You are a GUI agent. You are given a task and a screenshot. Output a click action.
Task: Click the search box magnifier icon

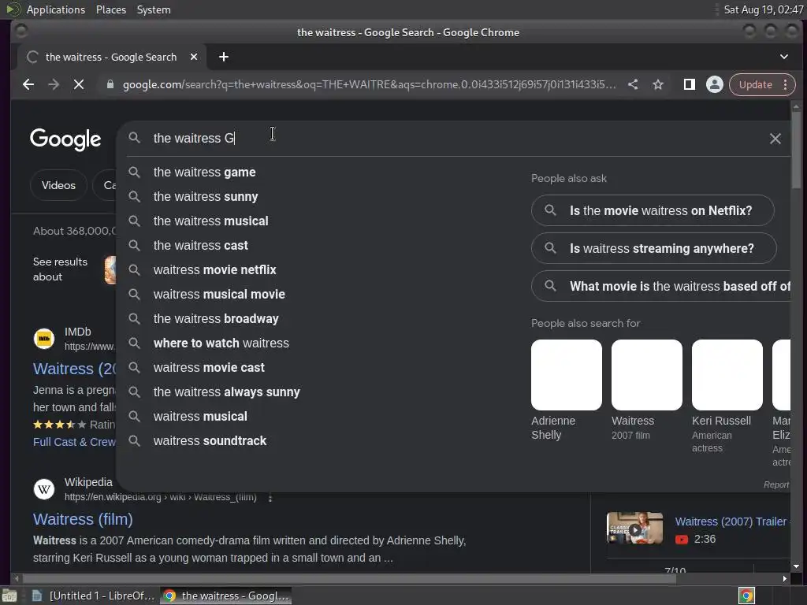pos(134,138)
